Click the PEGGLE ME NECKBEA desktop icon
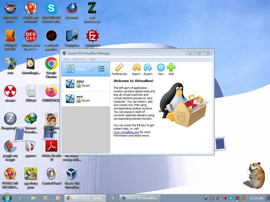This screenshot has width=270, height=202. (10, 178)
